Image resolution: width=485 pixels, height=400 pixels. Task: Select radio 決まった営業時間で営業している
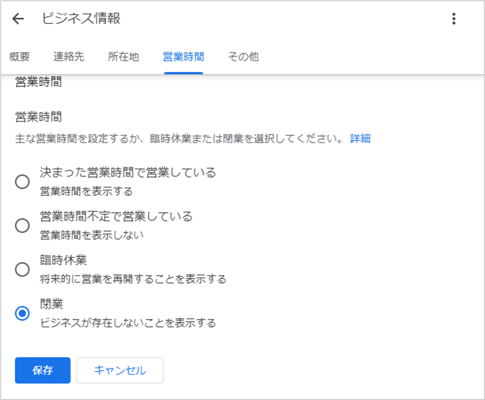[x=22, y=181]
